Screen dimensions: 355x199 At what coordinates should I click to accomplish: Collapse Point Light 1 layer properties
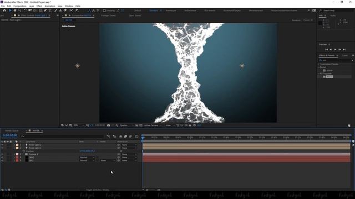14,148
